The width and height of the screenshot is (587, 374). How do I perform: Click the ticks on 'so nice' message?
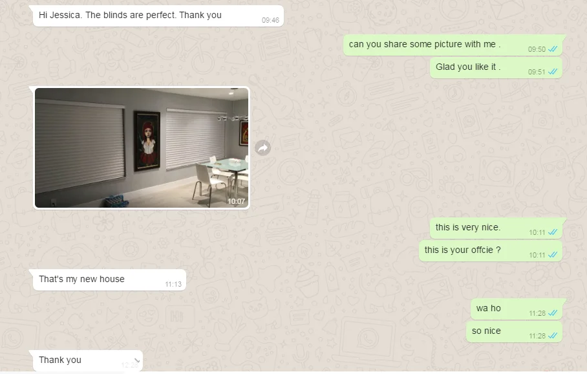(x=553, y=336)
